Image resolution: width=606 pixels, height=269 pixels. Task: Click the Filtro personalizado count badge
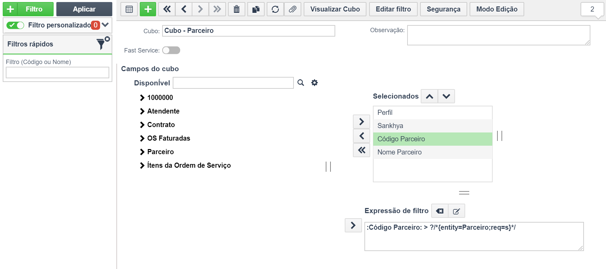pyautogui.click(x=95, y=25)
